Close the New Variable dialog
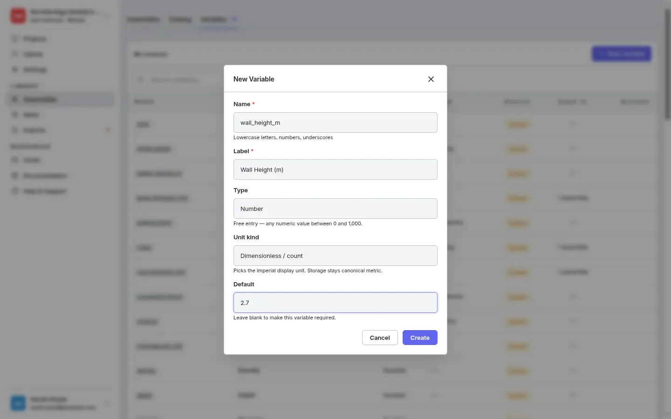The width and height of the screenshot is (671, 419). 431,79
